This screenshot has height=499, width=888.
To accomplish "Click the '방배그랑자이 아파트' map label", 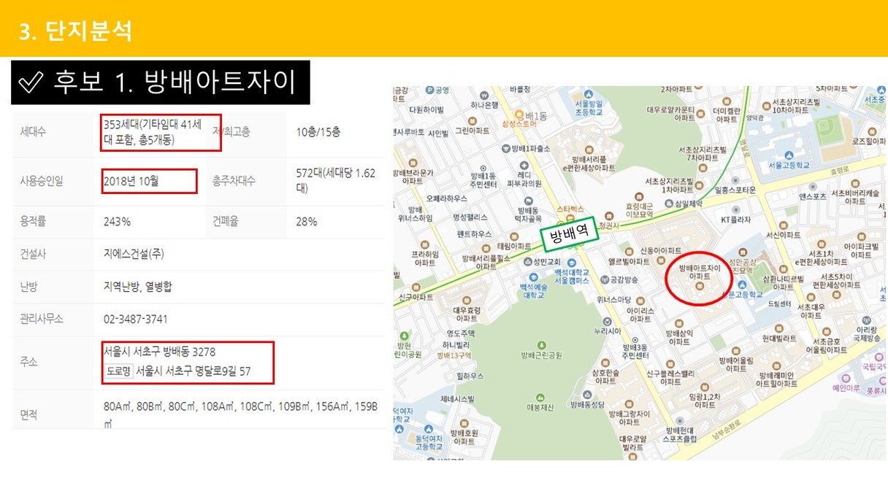I will (x=629, y=418).
